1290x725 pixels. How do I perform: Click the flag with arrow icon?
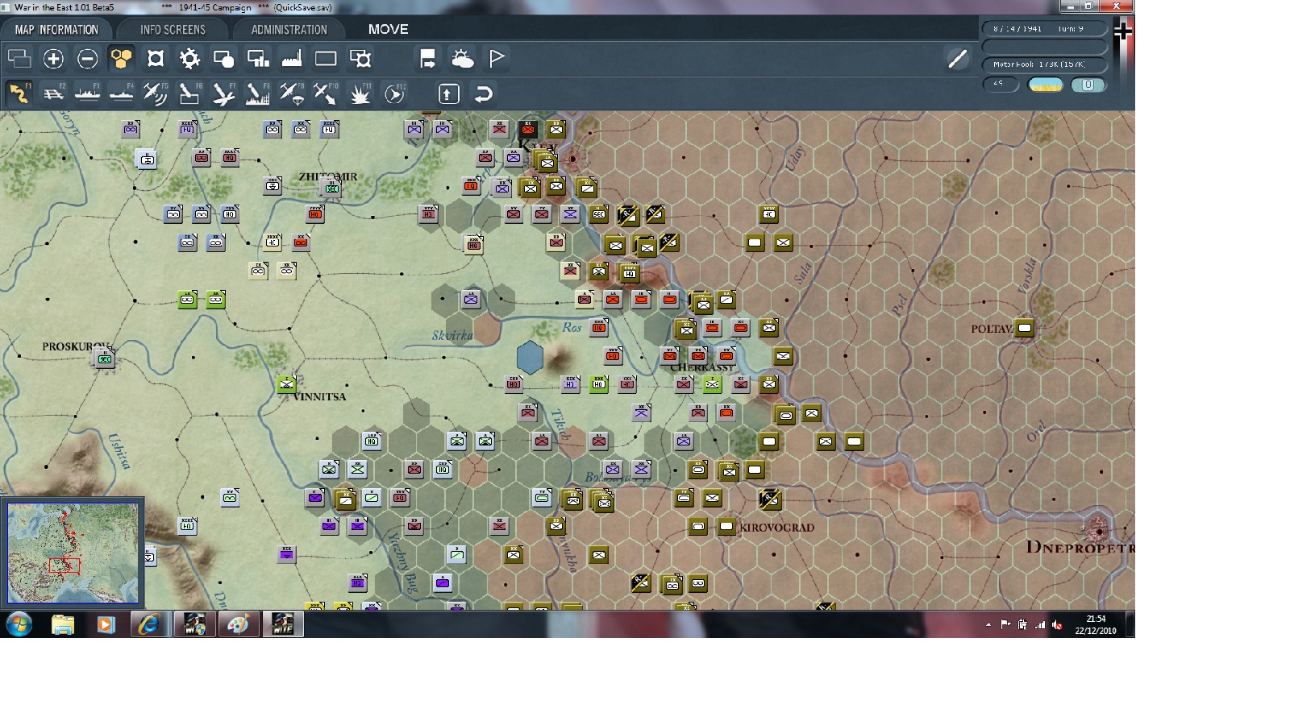click(427, 59)
